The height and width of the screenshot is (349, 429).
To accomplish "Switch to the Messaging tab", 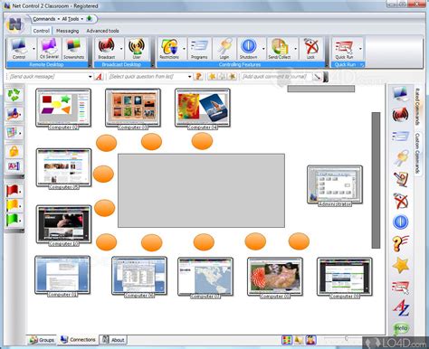I will click(x=67, y=31).
